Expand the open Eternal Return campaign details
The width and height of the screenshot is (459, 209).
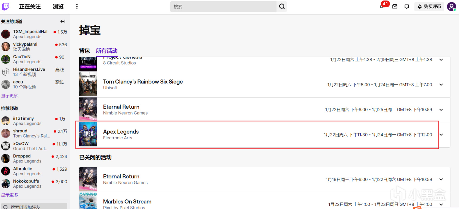click(441, 110)
